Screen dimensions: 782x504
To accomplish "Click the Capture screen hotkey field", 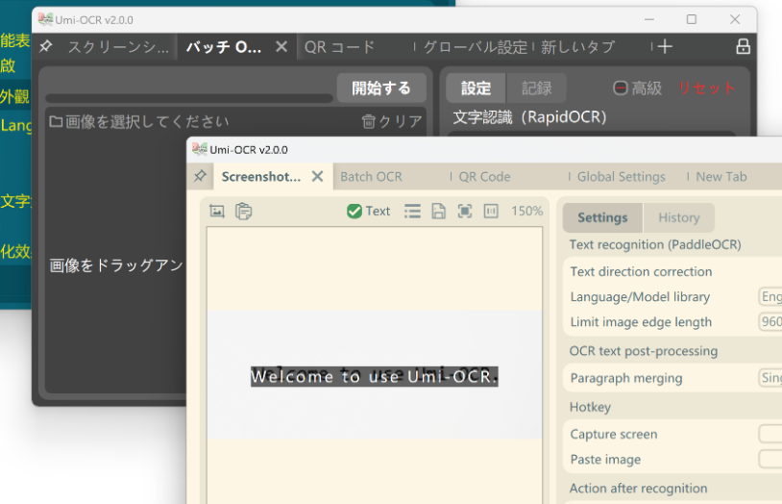I will (770, 435).
